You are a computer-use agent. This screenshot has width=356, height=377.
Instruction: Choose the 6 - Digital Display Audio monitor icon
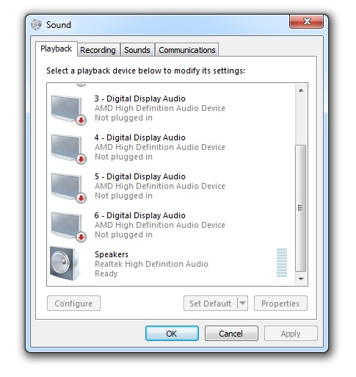tap(68, 227)
